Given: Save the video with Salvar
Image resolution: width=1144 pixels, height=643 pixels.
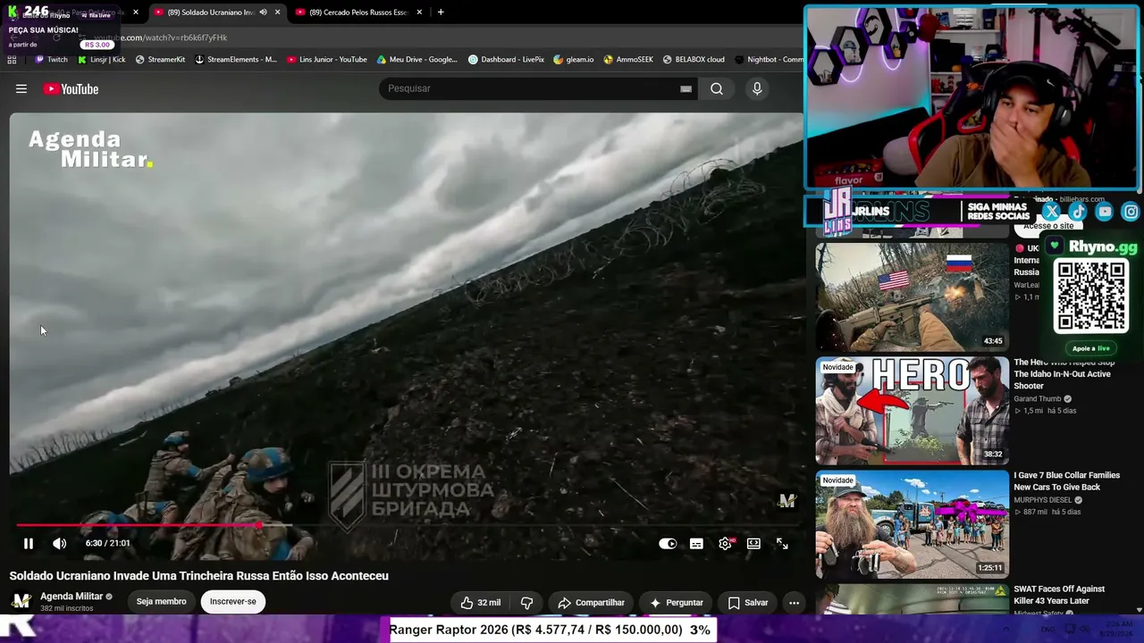Looking at the screenshot, I should 748,603.
